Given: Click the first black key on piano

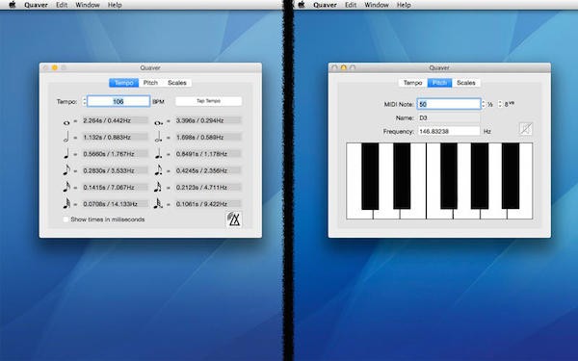Looking at the screenshot, I should 370,176.
